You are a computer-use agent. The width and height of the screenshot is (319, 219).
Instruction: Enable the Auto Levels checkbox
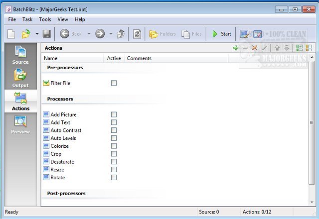114,138
